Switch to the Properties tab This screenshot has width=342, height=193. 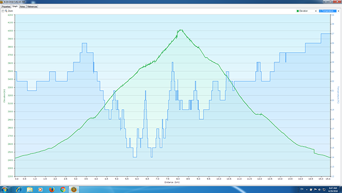6,6
